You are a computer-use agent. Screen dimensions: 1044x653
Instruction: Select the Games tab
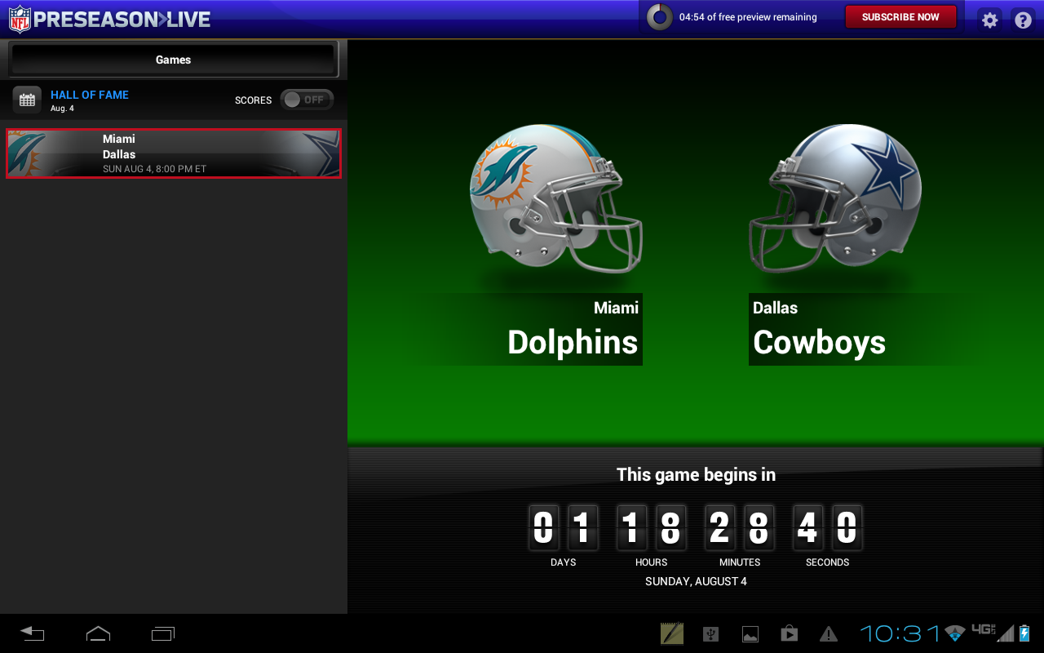(x=174, y=60)
